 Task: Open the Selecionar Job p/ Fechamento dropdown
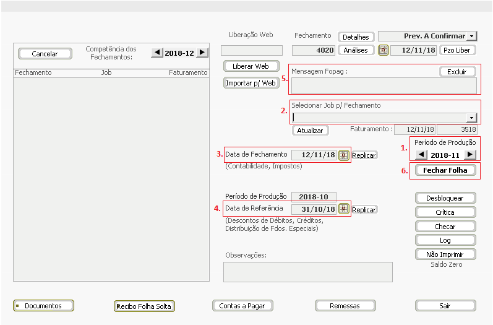(x=471, y=118)
